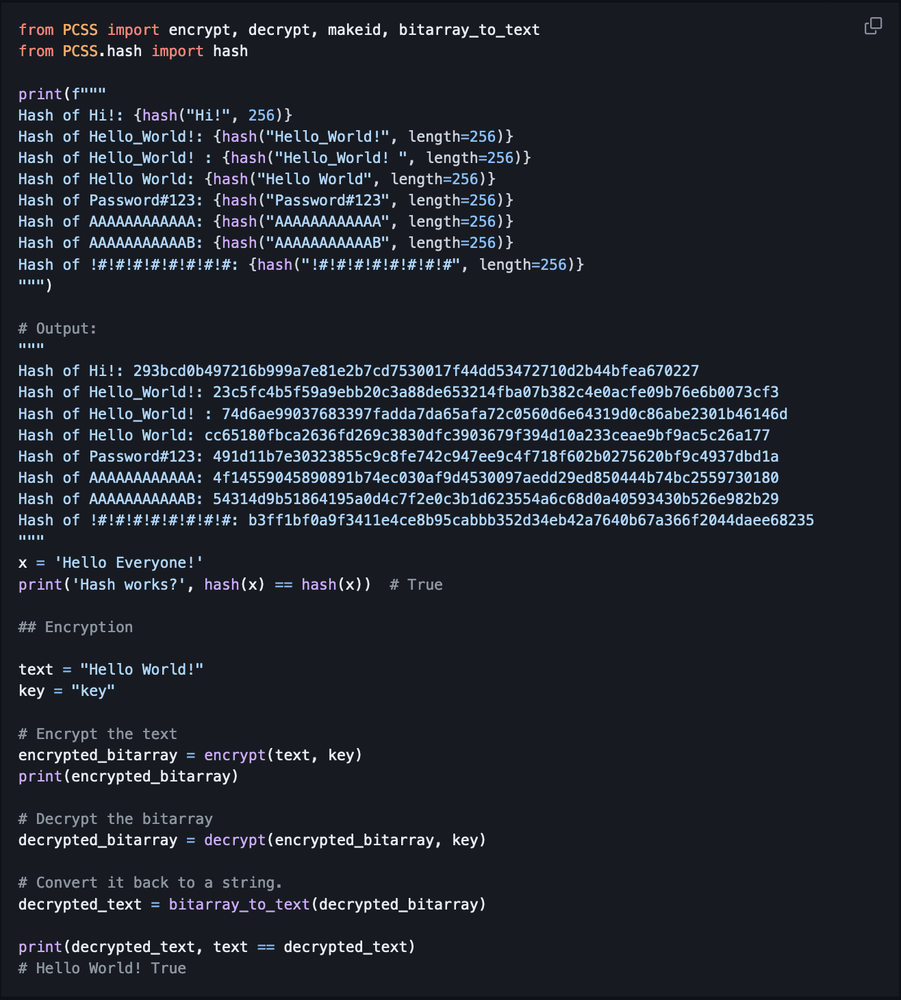Image resolution: width=901 pixels, height=1000 pixels.
Task: Click the "# Hello World! True" comment
Action: (x=102, y=968)
